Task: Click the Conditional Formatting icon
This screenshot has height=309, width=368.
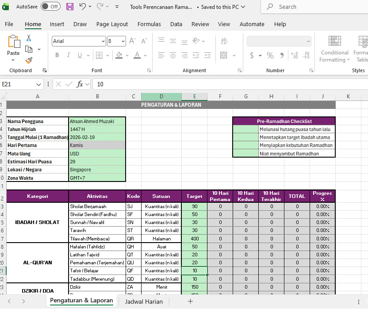Action: click(334, 42)
